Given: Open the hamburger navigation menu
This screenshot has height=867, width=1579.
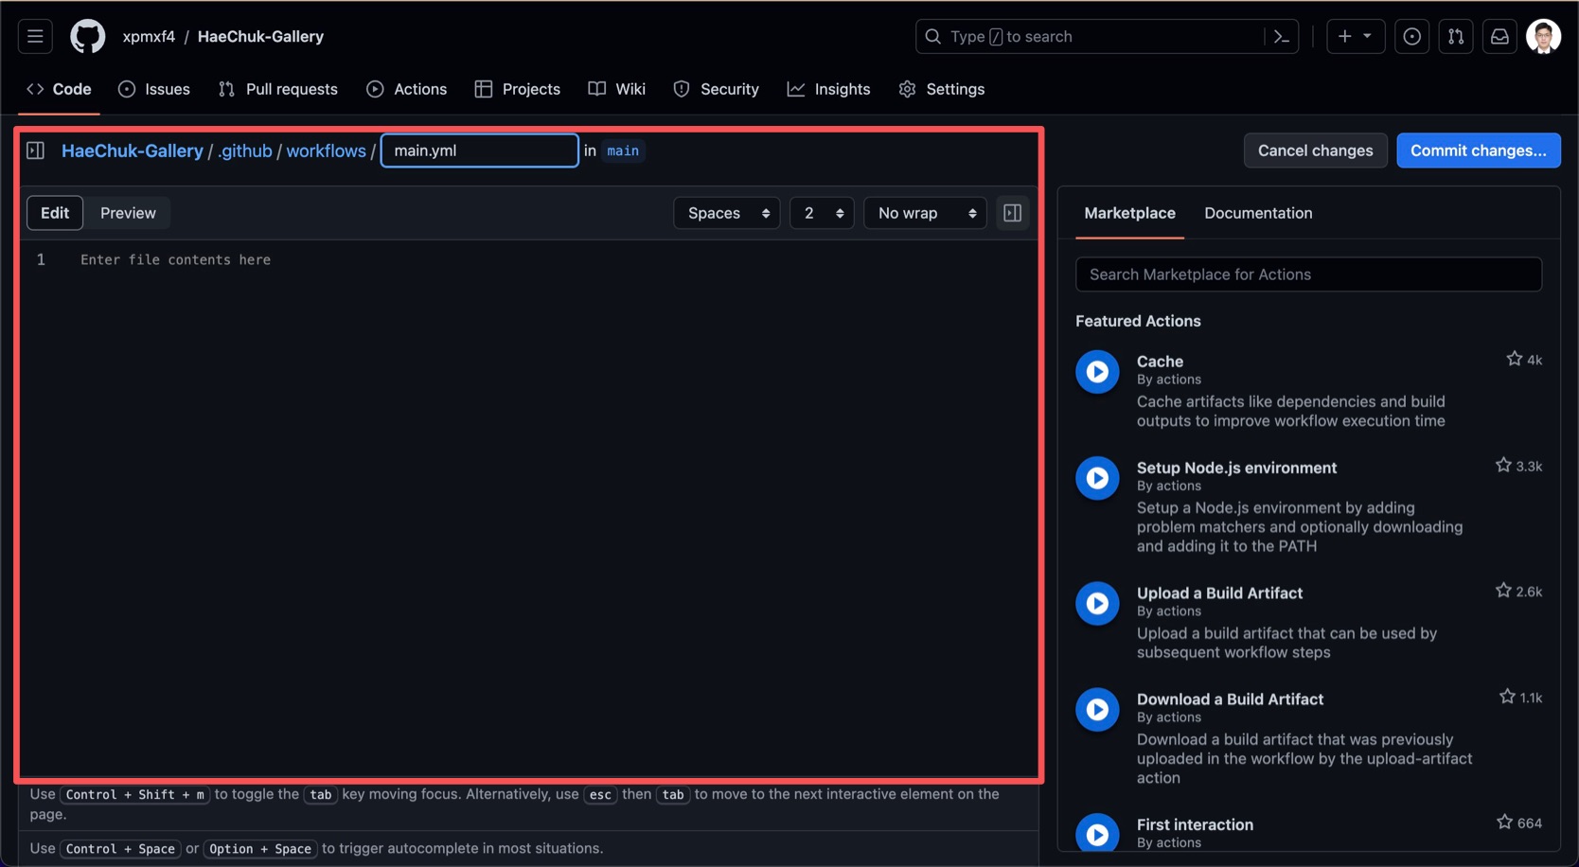Looking at the screenshot, I should pyautogui.click(x=35, y=36).
